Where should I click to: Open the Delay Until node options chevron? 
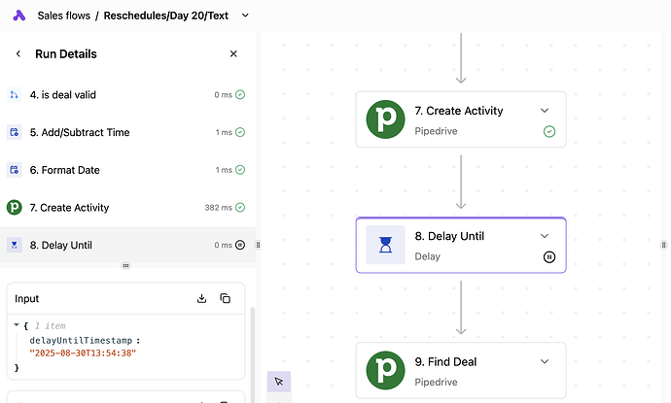coord(545,236)
